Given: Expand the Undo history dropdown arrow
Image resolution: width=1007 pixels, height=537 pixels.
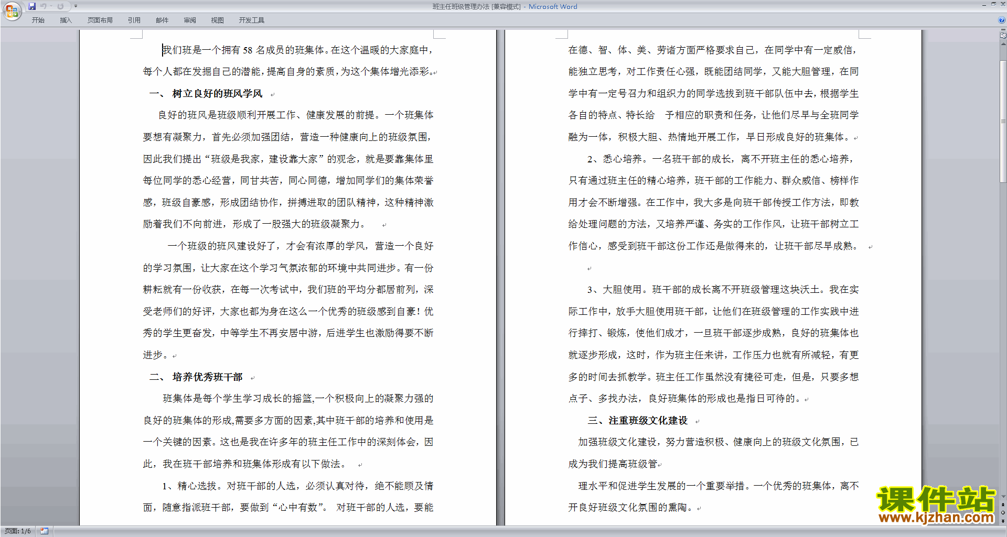Looking at the screenshot, I should [51, 6].
